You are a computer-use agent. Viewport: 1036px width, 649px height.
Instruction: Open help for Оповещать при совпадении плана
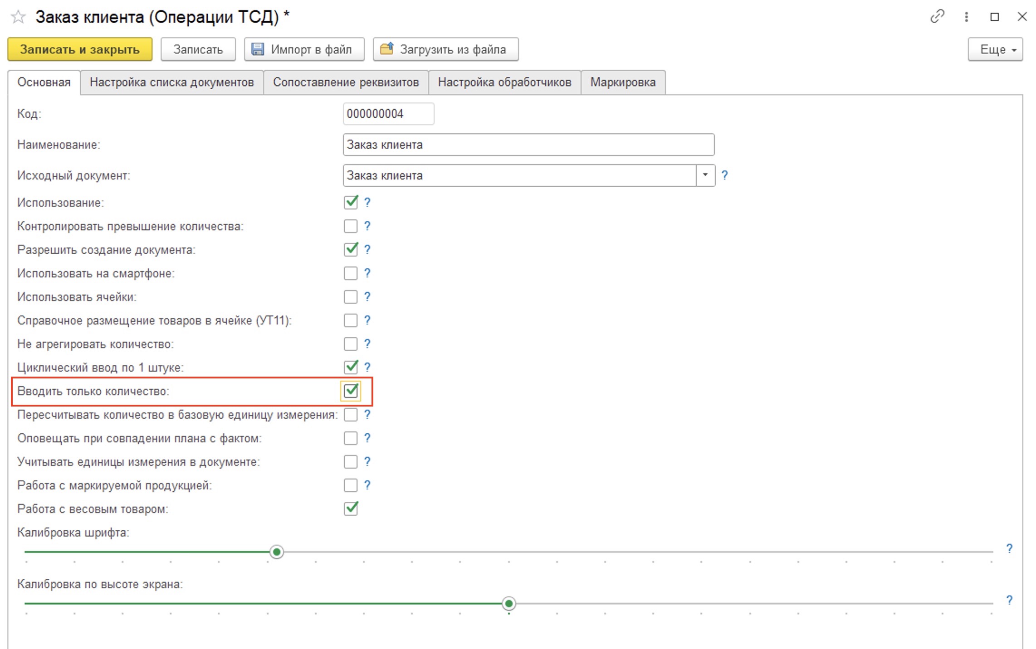(x=367, y=438)
